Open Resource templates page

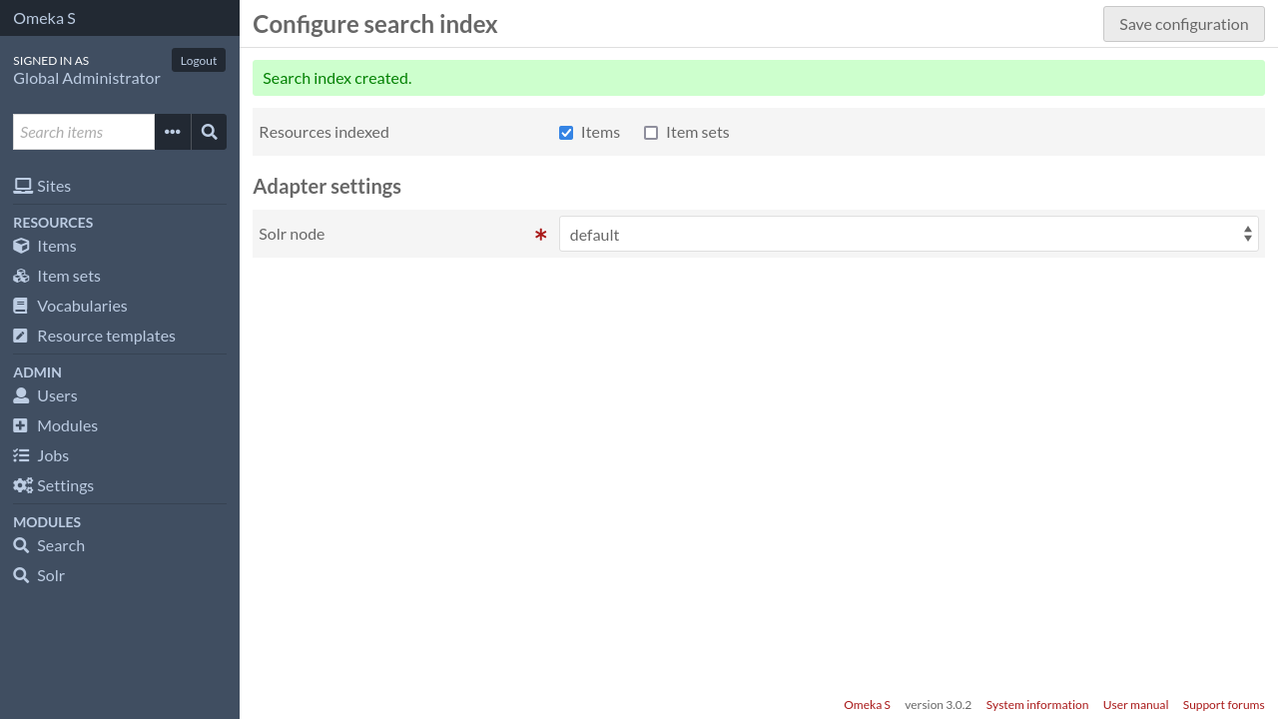[x=106, y=336]
